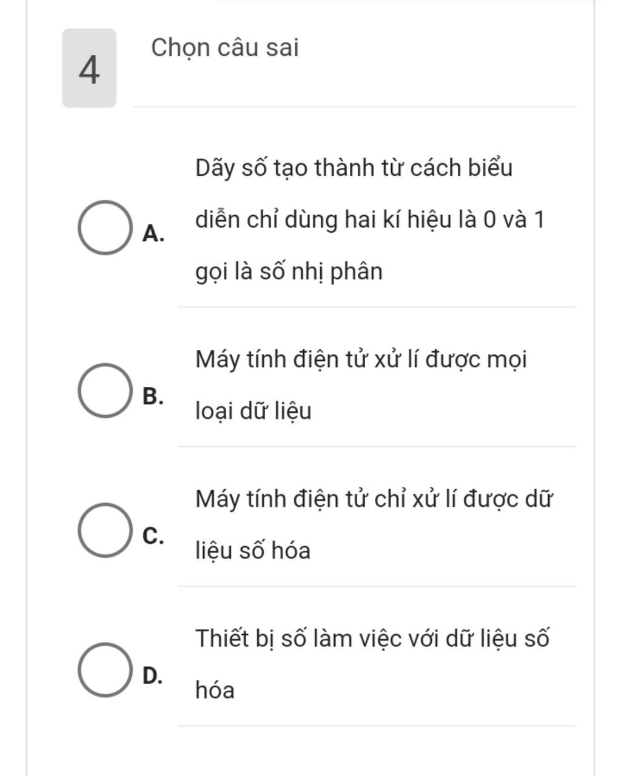This screenshot has height=776, width=621.
Task: Click the bold letter label C.
Action: 153,537
